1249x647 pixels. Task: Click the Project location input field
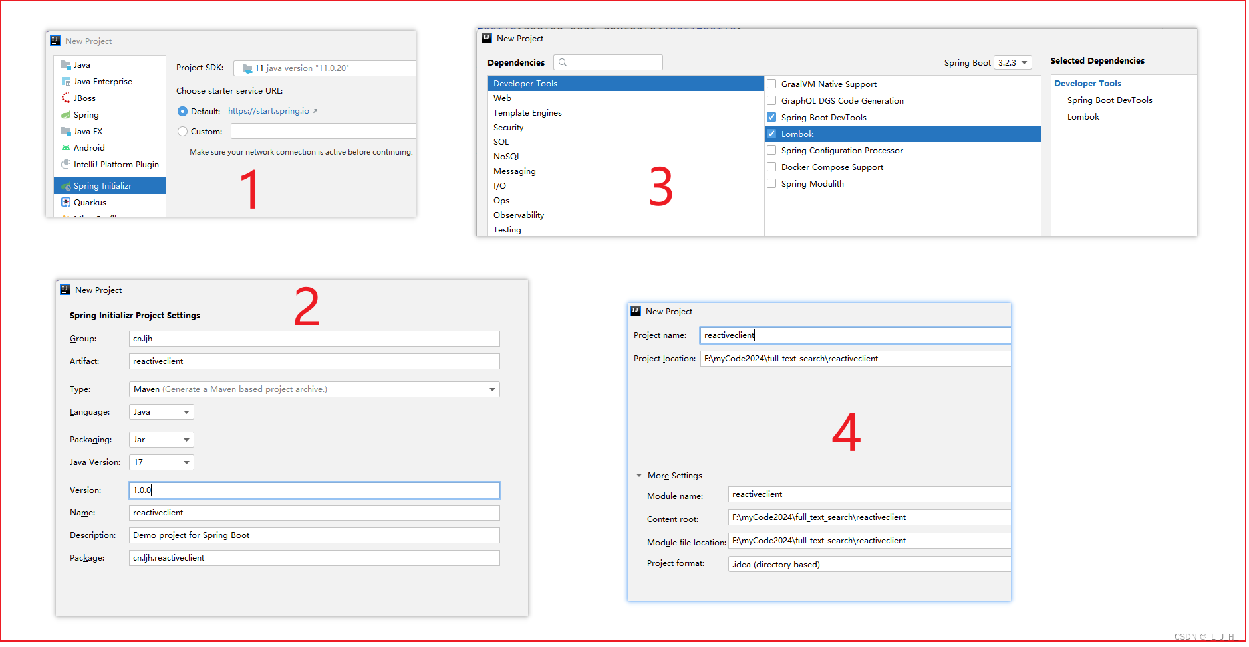855,359
